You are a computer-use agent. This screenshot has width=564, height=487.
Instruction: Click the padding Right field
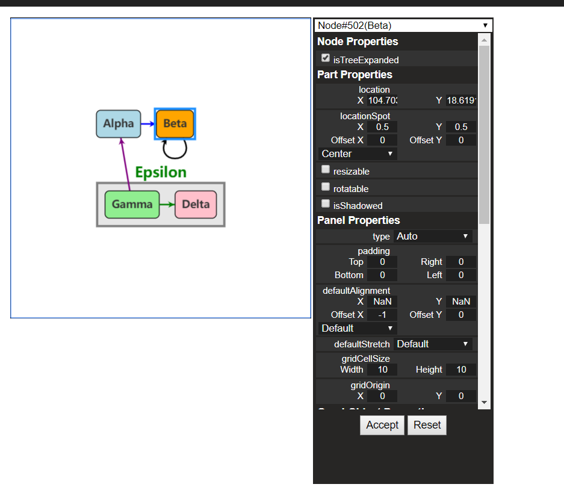[x=460, y=262]
